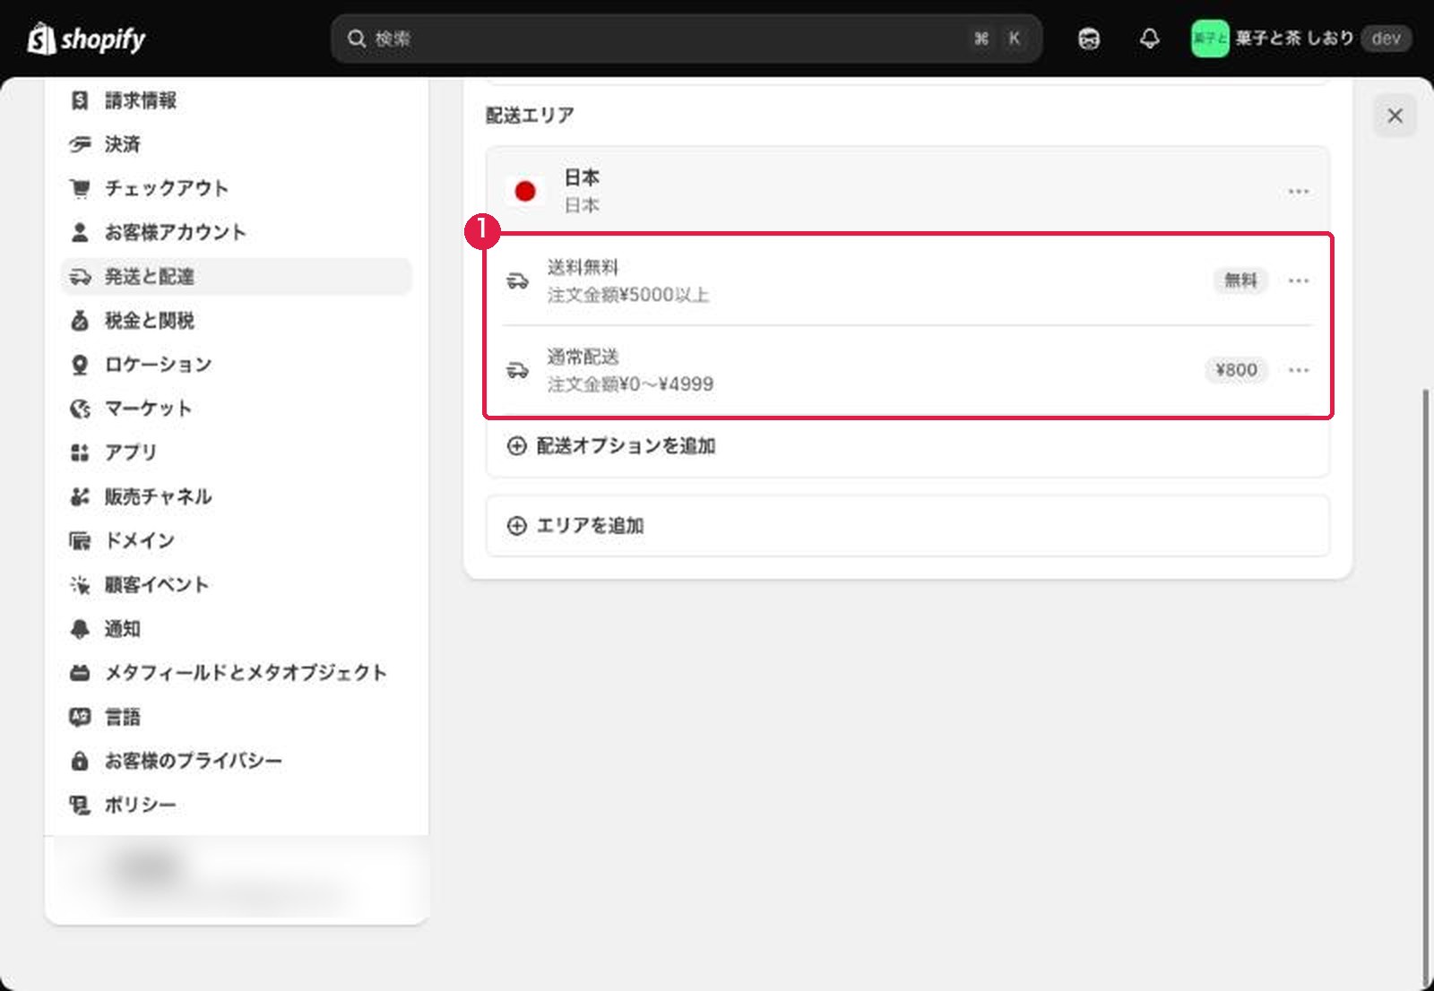Viewport: 1434px width, 991px height.
Task: Go to 顧客イベント settings
Action: pos(236,584)
